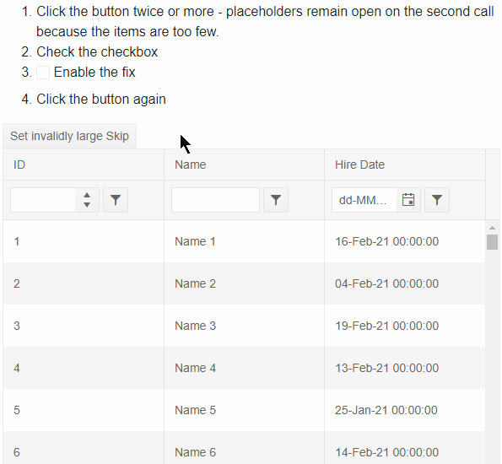Click the grid vertical scrollbar thumb
The height and width of the screenshot is (464, 502).
(493, 242)
